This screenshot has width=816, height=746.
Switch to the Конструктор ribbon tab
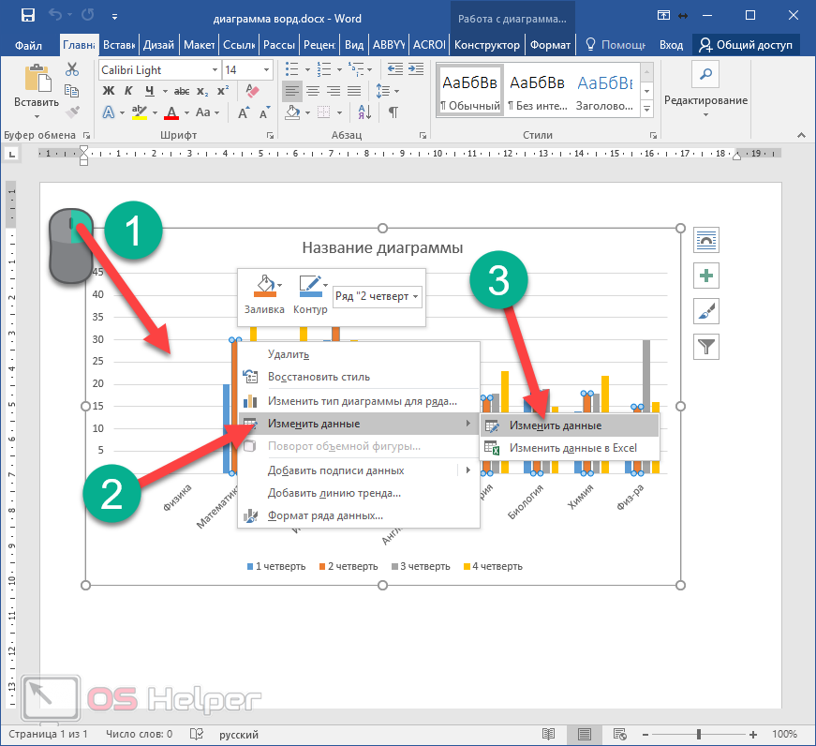tap(486, 45)
